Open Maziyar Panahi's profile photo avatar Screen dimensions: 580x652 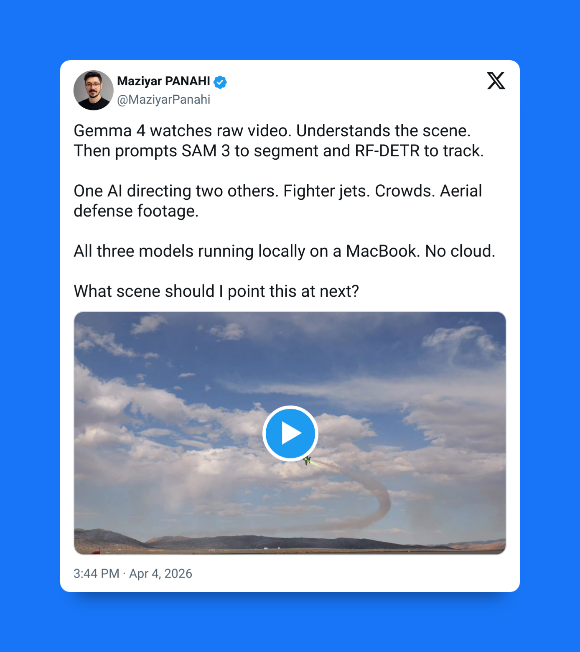(x=94, y=90)
